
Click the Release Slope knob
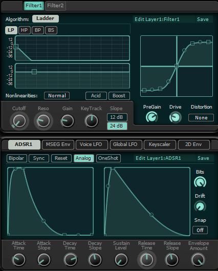coord(172,260)
